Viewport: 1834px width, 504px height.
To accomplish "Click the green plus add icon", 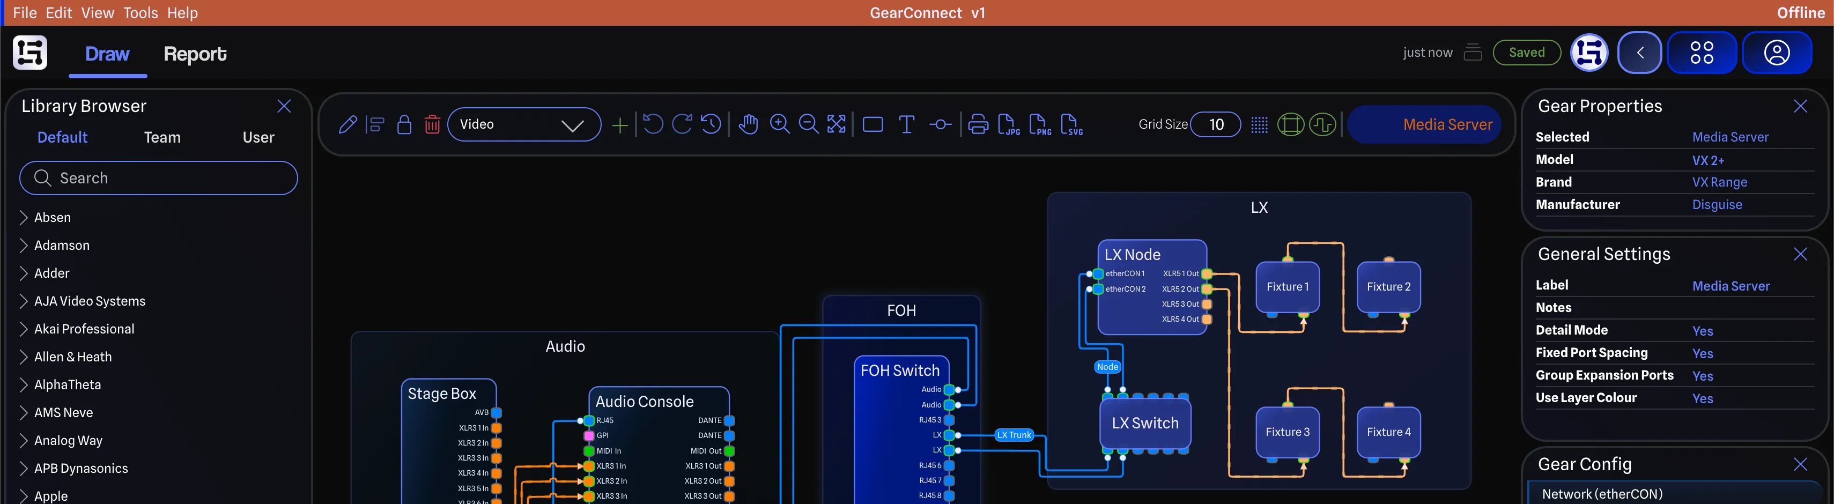I will click(619, 125).
